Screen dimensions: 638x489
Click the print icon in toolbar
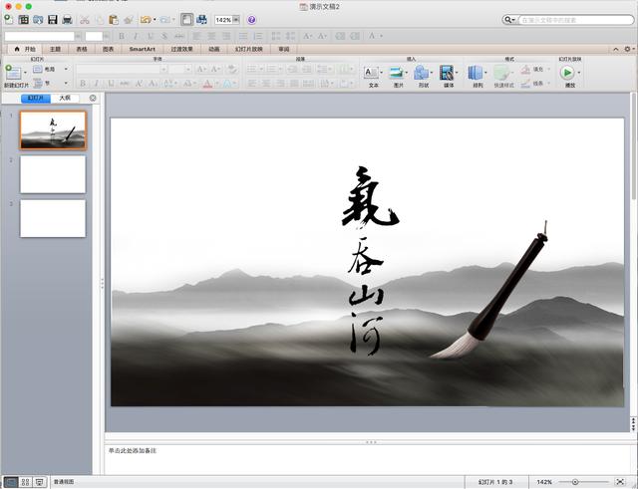tap(67, 20)
